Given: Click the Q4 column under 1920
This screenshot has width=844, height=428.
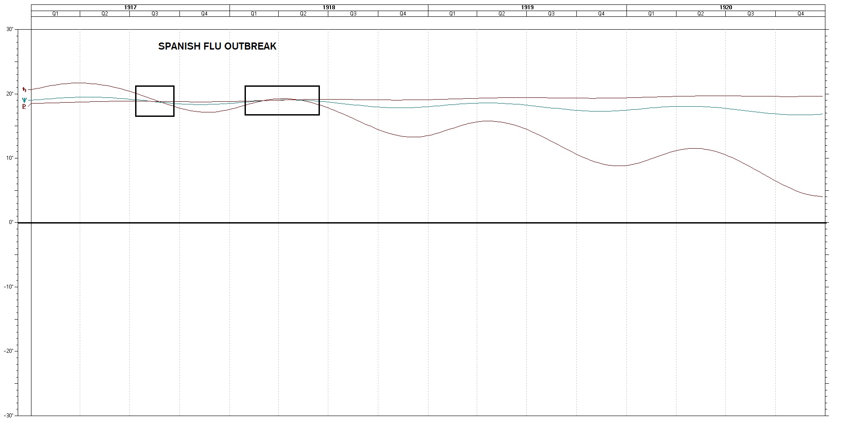Looking at the screenshot, I should click(x=801, y=14).
